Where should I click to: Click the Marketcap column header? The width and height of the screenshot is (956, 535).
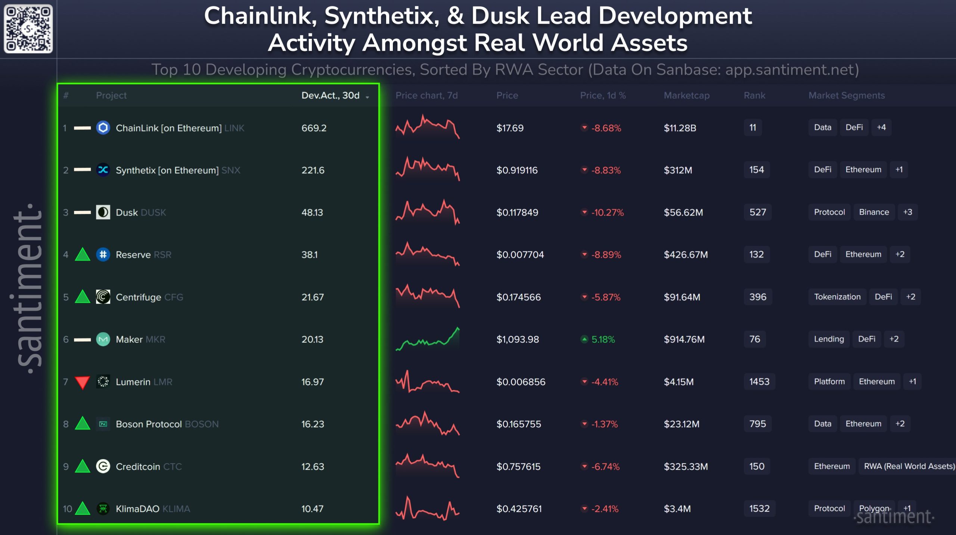click(686, 96)
